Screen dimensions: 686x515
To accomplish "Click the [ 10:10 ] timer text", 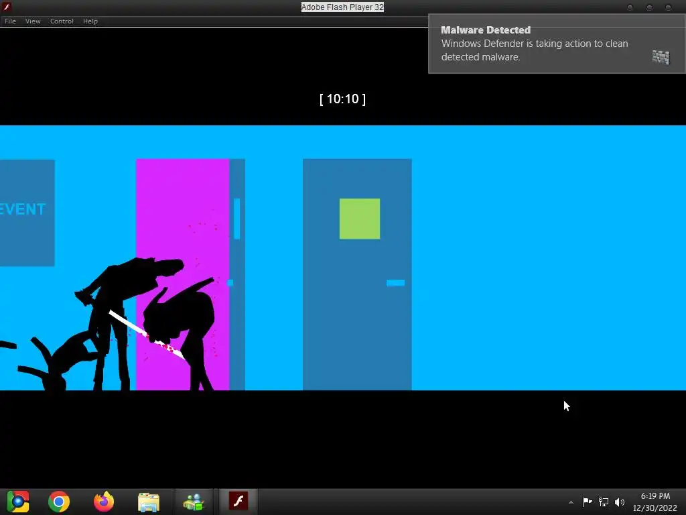I will point(342,99).
